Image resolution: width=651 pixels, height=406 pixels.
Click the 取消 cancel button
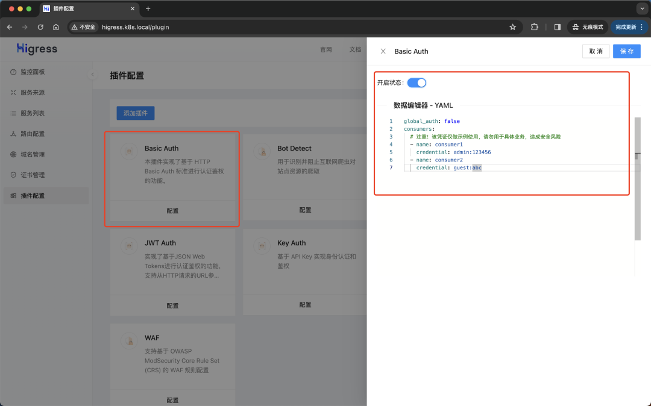pyautogui.click(x=596, y=51)
